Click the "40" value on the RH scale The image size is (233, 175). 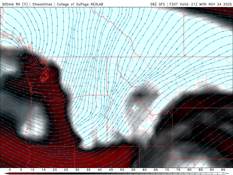point(100,170)
